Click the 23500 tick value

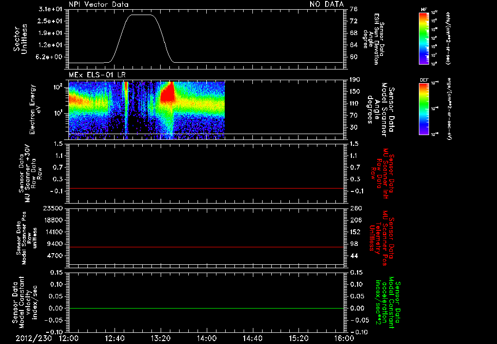(52, 208)
